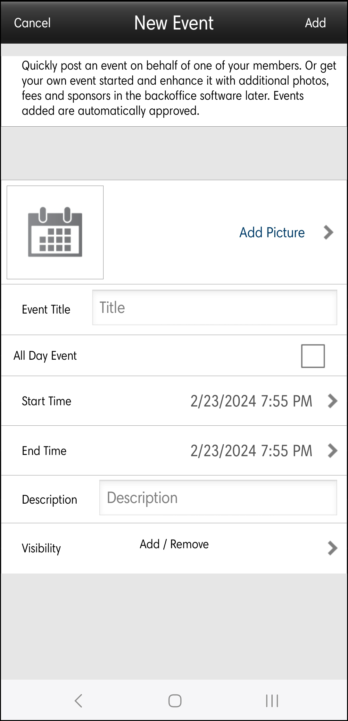The width and height of the screenshot is (348, 721).
Task: Tap the Add Picture chevron arrow
Action: pyautogui.click(x=328, y=232)
